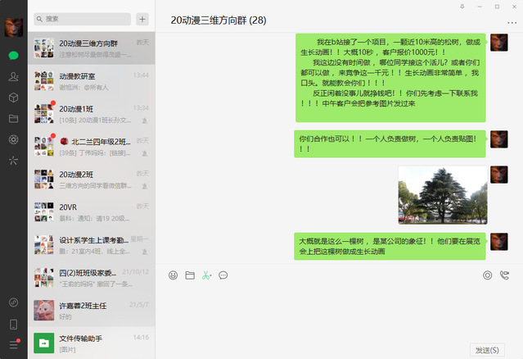This screenshot has width=523, height=359.
Task: Open the pine tree image in chat
Action: pos(443,195)
